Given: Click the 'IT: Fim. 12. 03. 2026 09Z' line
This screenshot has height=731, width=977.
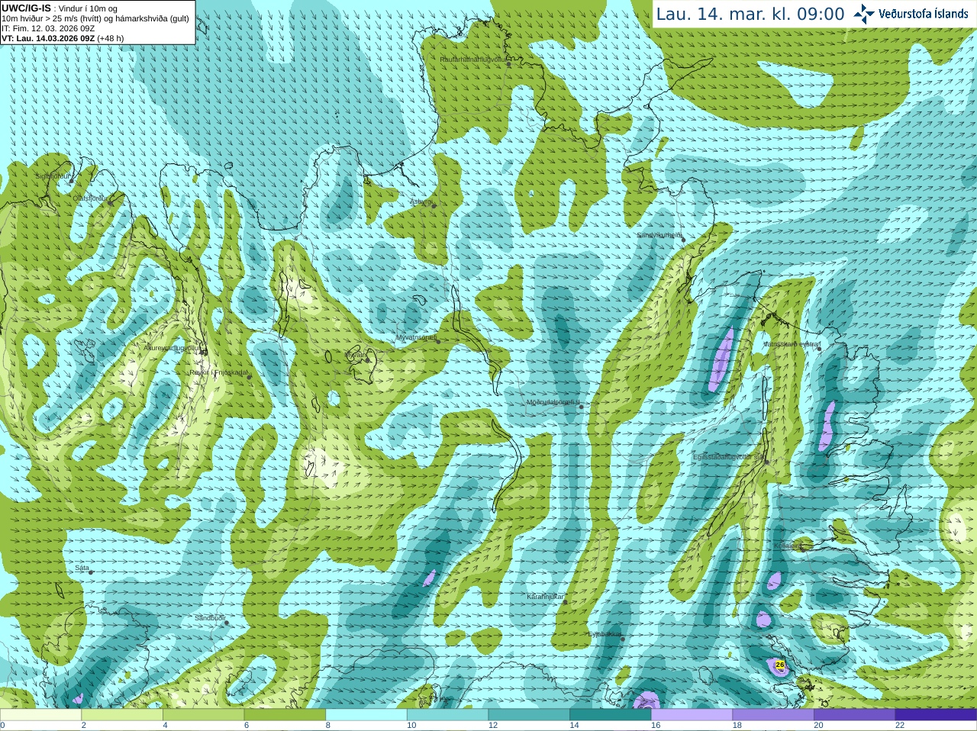Looking at the screenshot, I should [48, 28].
